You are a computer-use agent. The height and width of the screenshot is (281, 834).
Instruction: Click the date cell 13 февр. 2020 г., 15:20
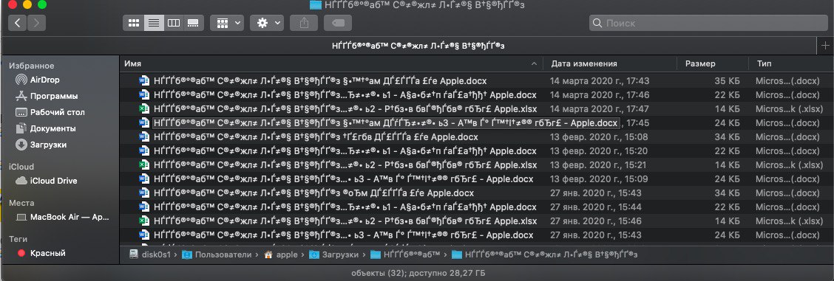pyautogui.click(x=598, y=151)
